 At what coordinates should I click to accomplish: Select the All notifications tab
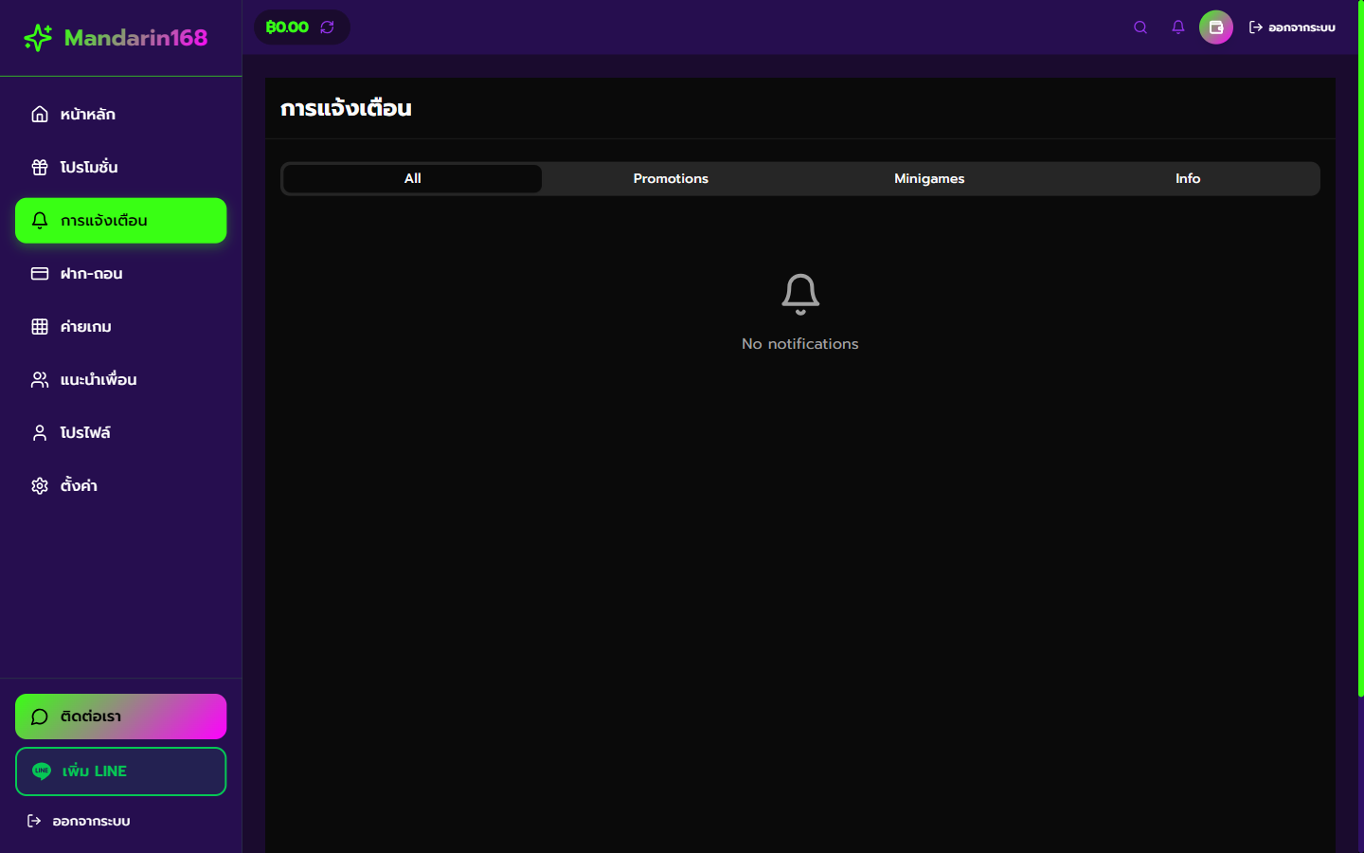pyautogui.click(x=413, y=179)
